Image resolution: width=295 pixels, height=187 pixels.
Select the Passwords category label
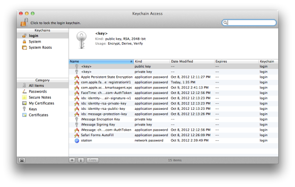[x=38, y=91]
